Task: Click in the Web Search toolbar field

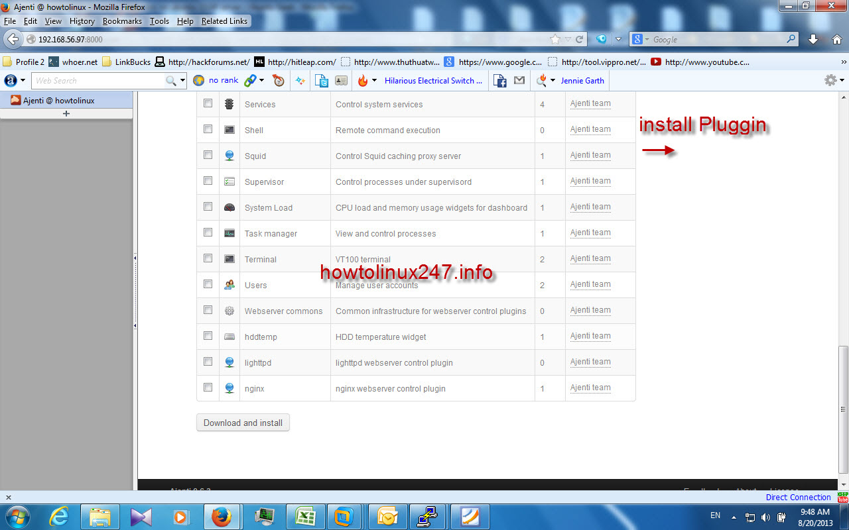Action: (x=98, y=81)
